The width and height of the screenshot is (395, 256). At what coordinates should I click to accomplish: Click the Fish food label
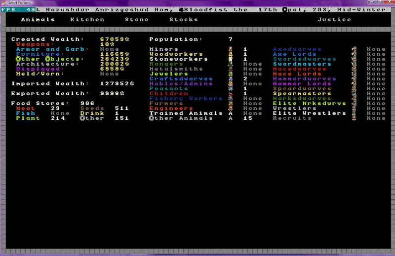(26, 113)
